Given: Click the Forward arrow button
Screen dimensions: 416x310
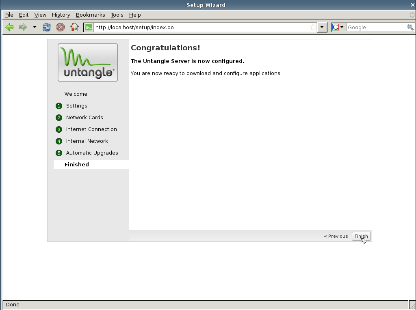Looking at the screenshot, I should [x=23, y=27].
